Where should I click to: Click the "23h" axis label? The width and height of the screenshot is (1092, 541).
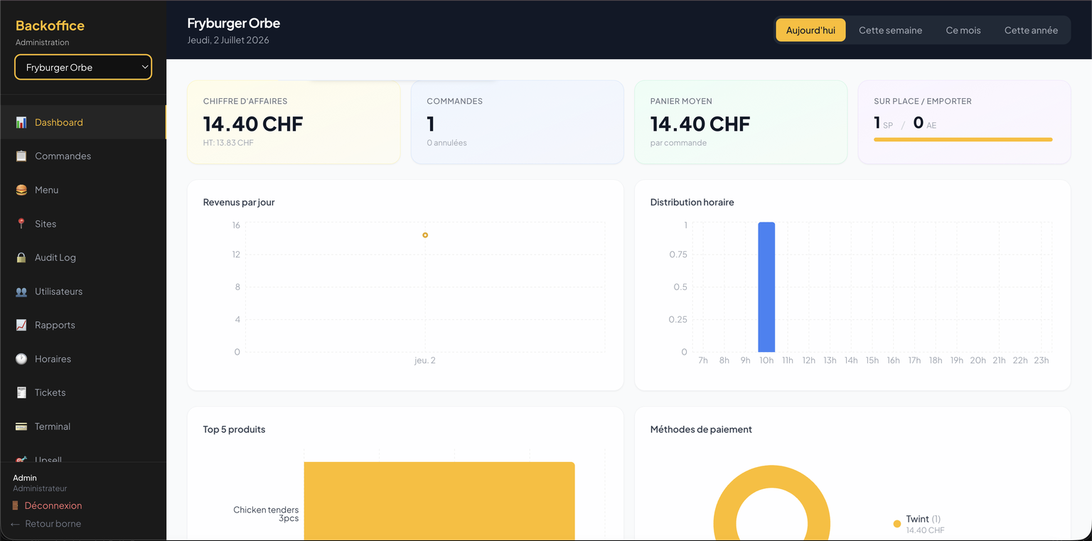click(x=1042, y=360)
